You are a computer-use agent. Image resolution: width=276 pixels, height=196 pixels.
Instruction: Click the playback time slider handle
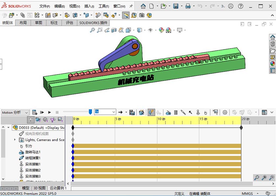coord(90,112)
